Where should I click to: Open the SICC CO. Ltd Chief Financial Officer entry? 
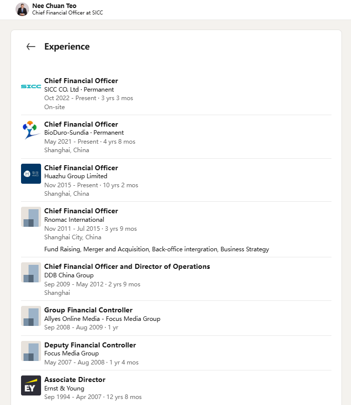pos(81,81)
